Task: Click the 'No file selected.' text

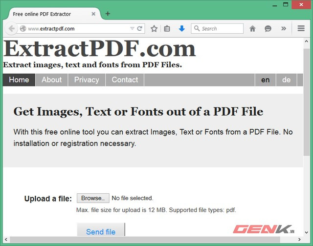Action: coord(133,198)
